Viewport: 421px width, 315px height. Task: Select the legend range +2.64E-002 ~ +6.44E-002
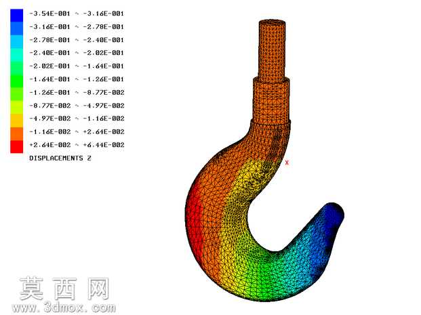pyautogui.click(x=77, y=145)
